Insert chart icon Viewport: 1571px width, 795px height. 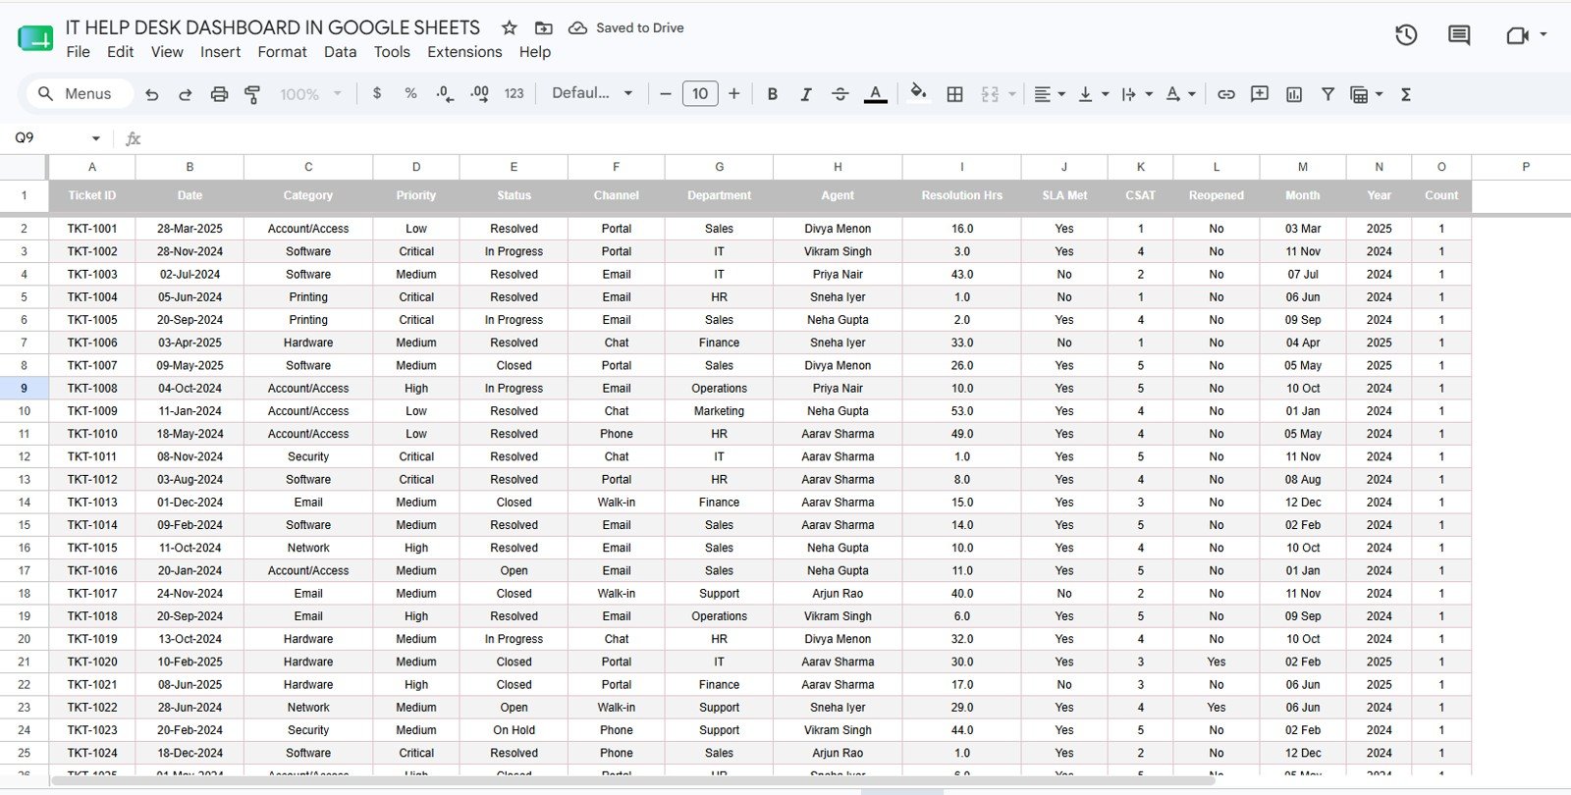pyautogui.click(x=1294, y=94)
